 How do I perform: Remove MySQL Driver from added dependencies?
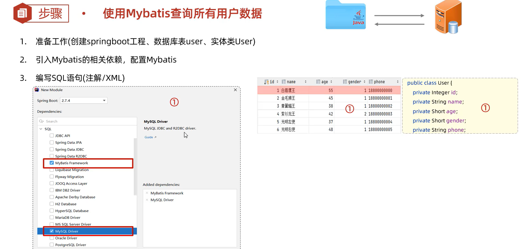[x=147, y=200]
